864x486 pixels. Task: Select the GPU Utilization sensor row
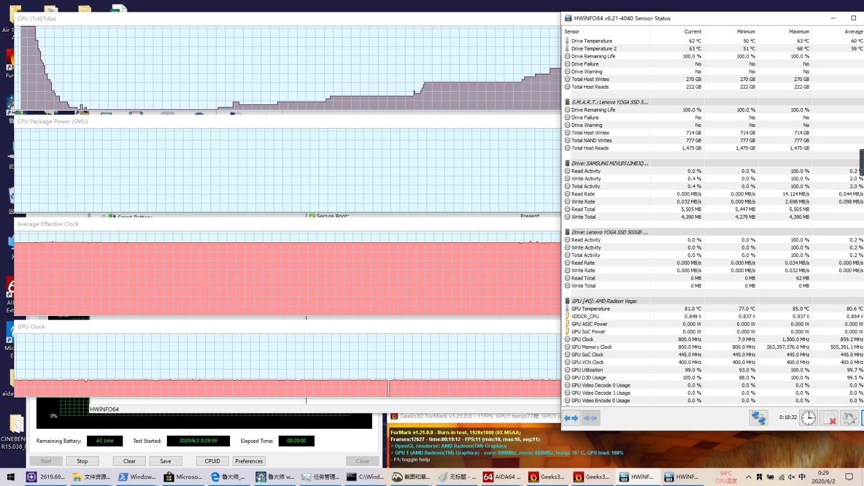[713, 370]
